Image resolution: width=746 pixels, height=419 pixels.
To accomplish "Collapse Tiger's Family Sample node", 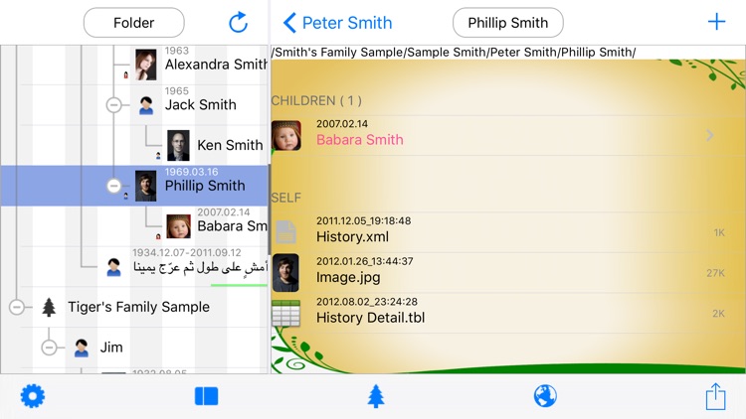I will pyautogui.click(x=17, y=307).
